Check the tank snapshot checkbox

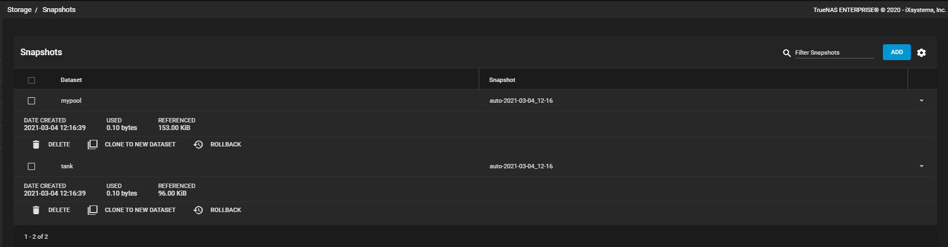pos(31,166)
